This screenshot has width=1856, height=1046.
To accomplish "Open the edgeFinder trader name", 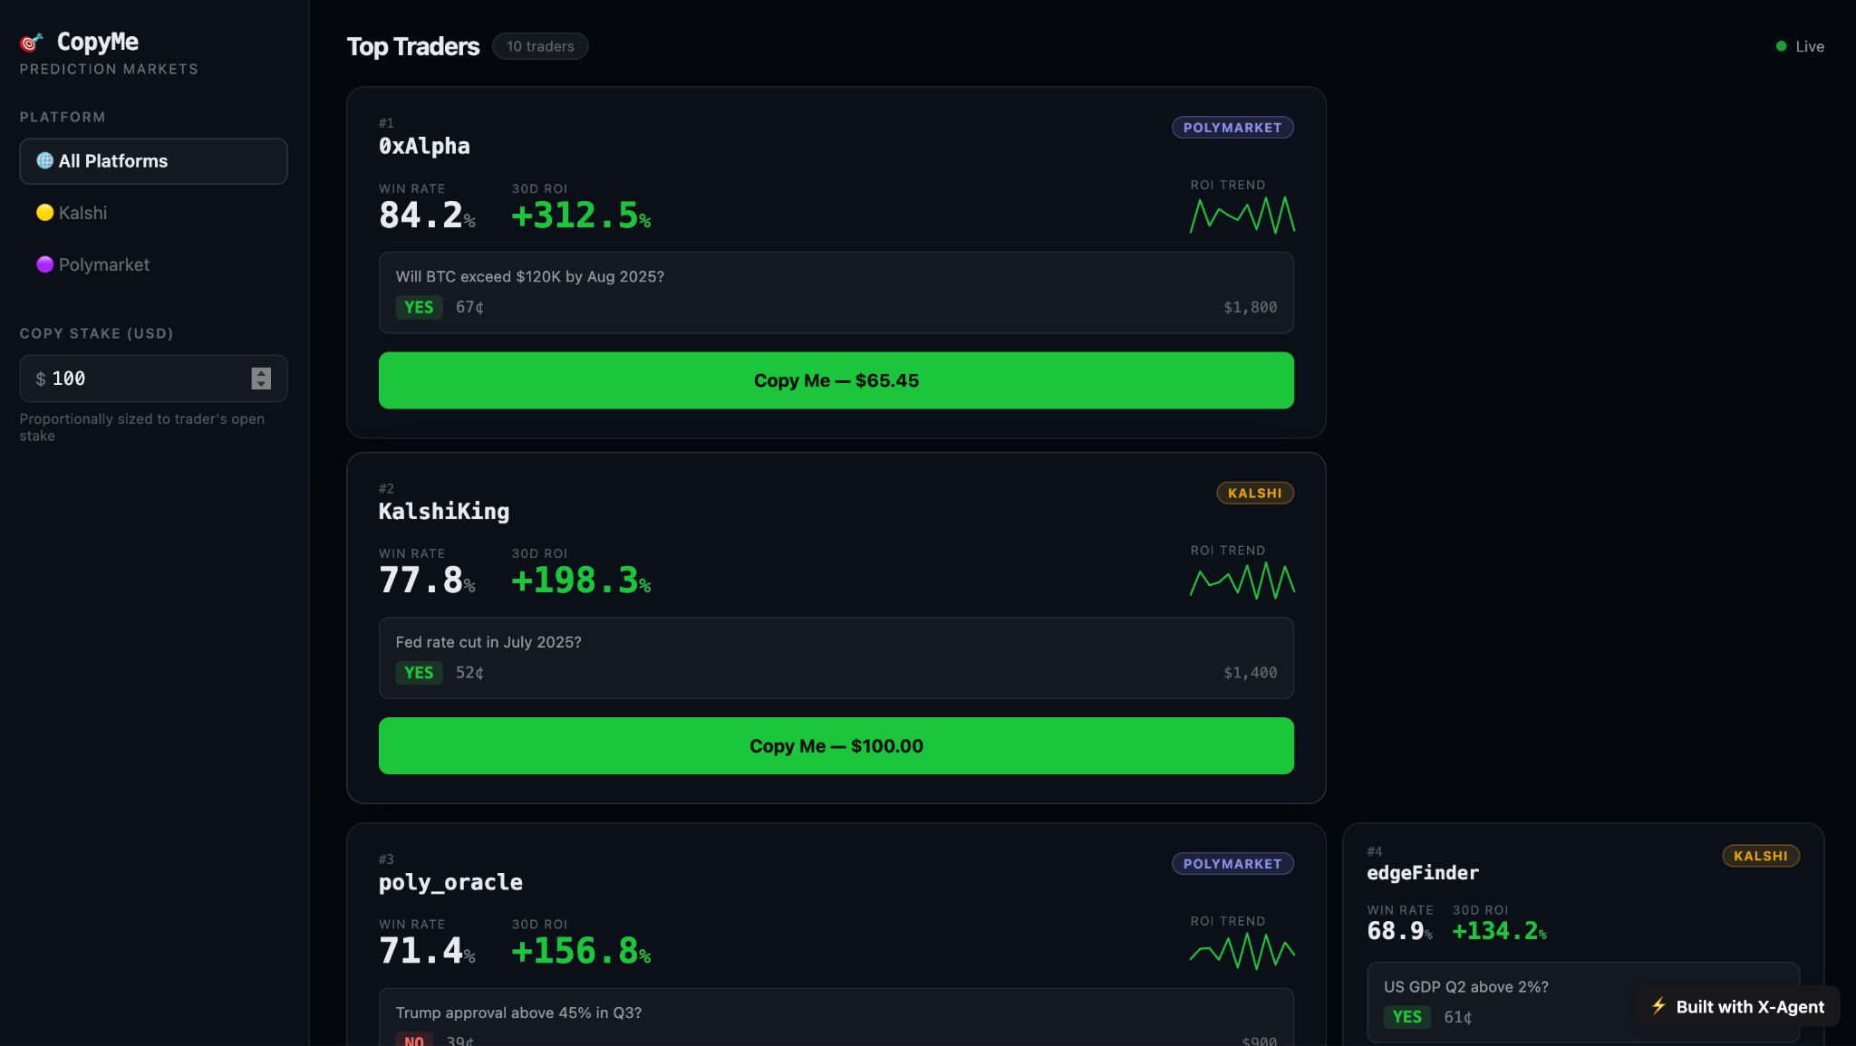I will click(1423, 873).
